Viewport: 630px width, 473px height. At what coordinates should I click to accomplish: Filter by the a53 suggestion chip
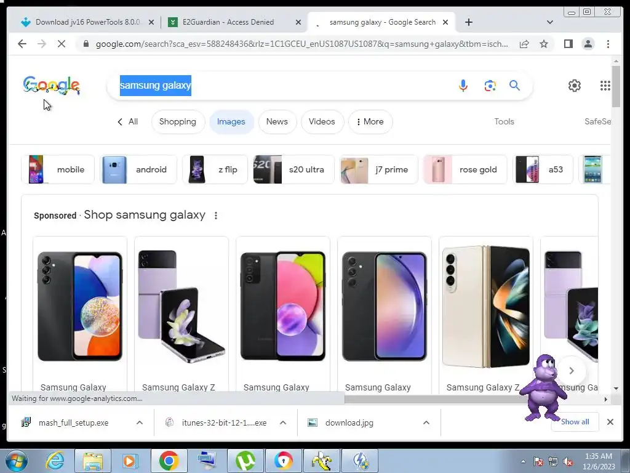pos(543,169)
